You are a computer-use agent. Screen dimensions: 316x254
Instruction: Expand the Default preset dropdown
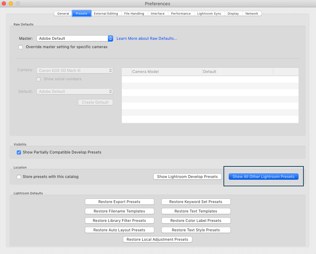(x=75, y=91)
